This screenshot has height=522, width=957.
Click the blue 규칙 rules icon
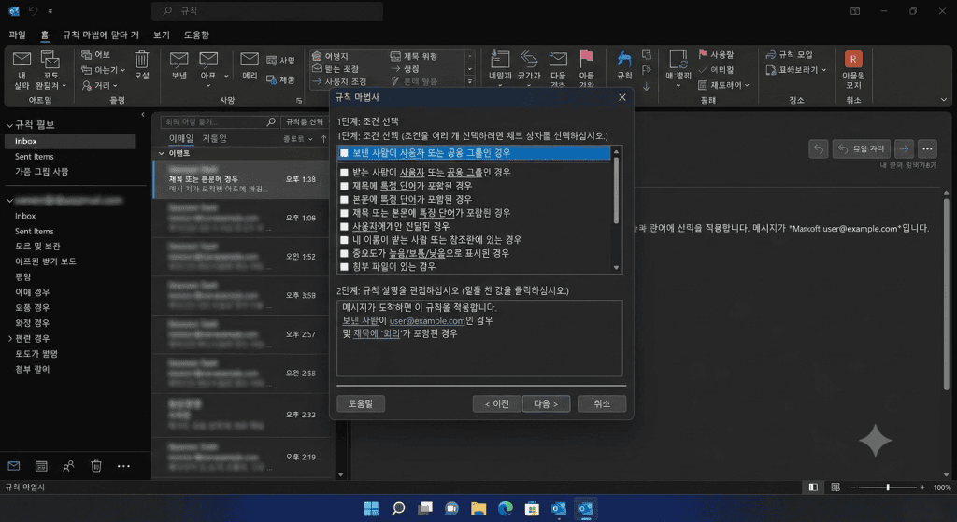click(x=623, y=59)
